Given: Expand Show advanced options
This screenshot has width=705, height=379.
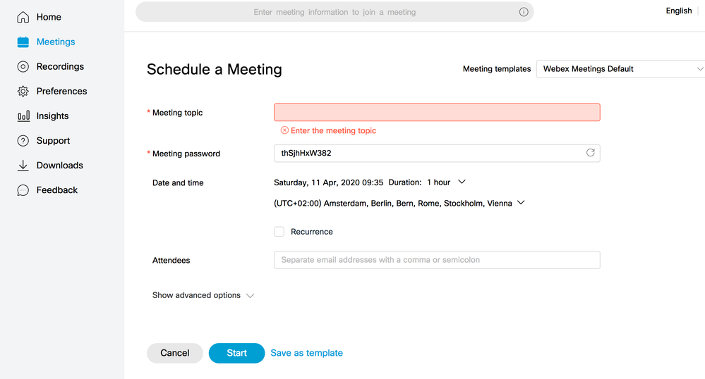Looking at the screenshot, I should tap(203, 295).
